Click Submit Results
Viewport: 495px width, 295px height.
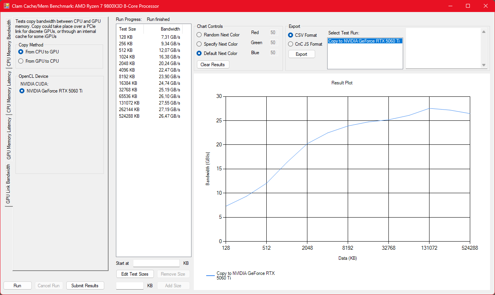coord(85,286)
